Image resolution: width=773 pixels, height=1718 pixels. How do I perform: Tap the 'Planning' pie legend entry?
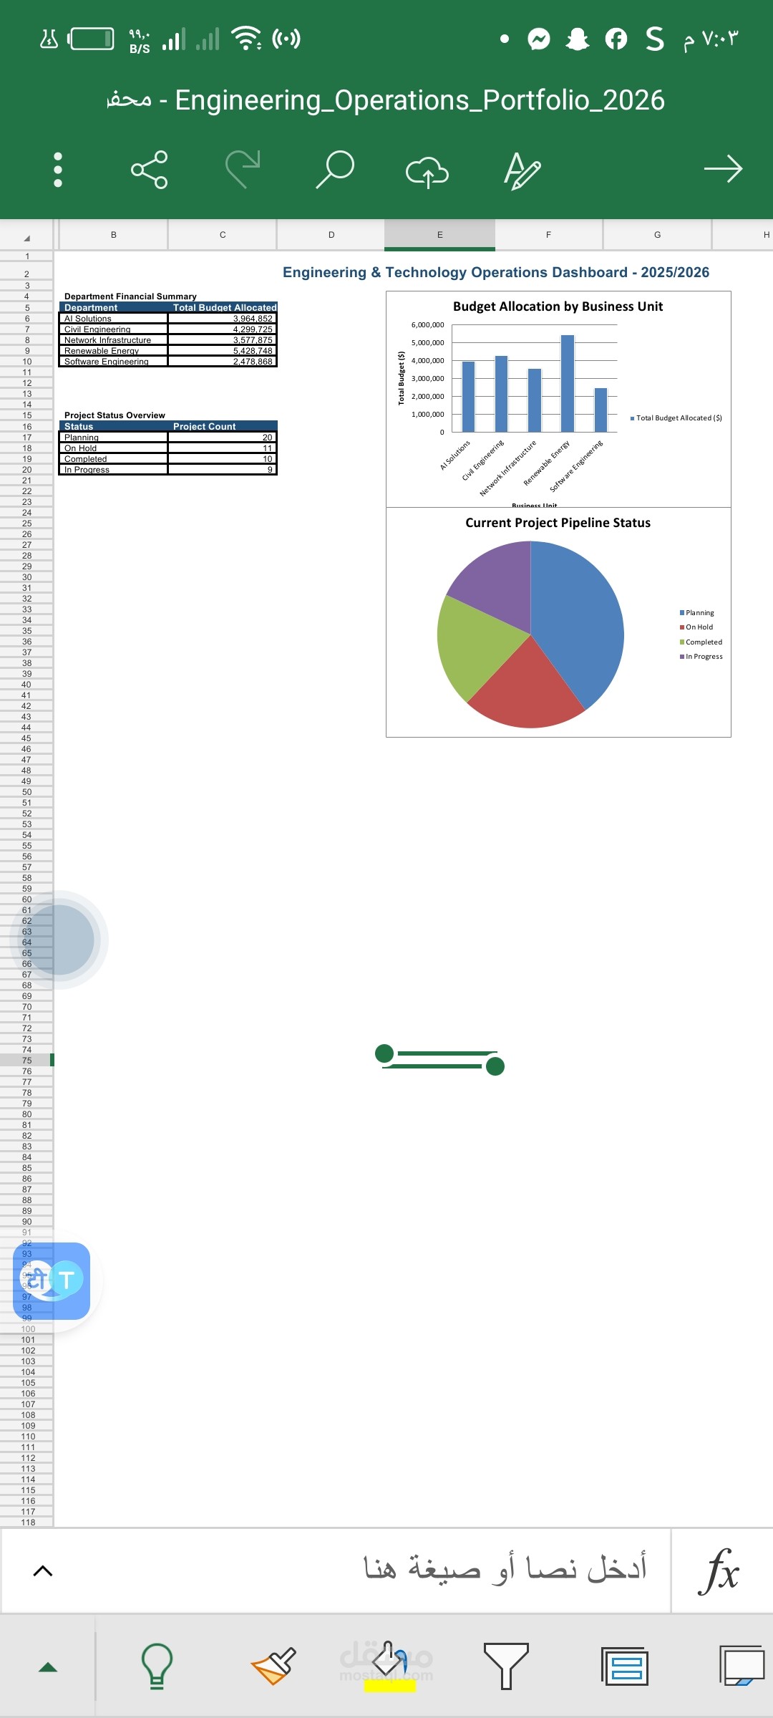[x=696, y=613]
